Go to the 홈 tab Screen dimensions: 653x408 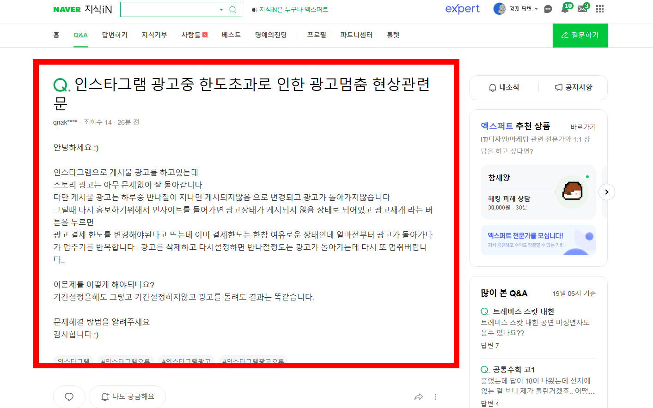[56, 35]
